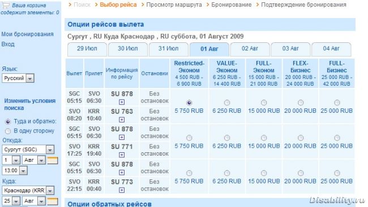Click the Подтверждение бронирования breadcrumb step
368x207 pixels.
(303, 5)
